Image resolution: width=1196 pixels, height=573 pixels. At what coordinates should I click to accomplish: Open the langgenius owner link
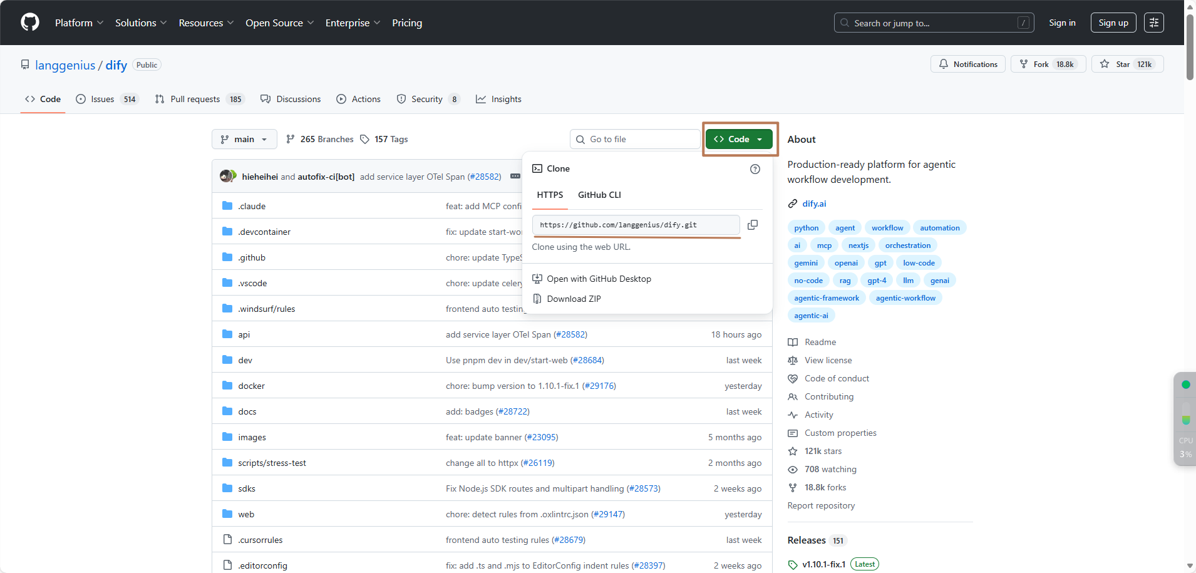(x=65, y=65)
